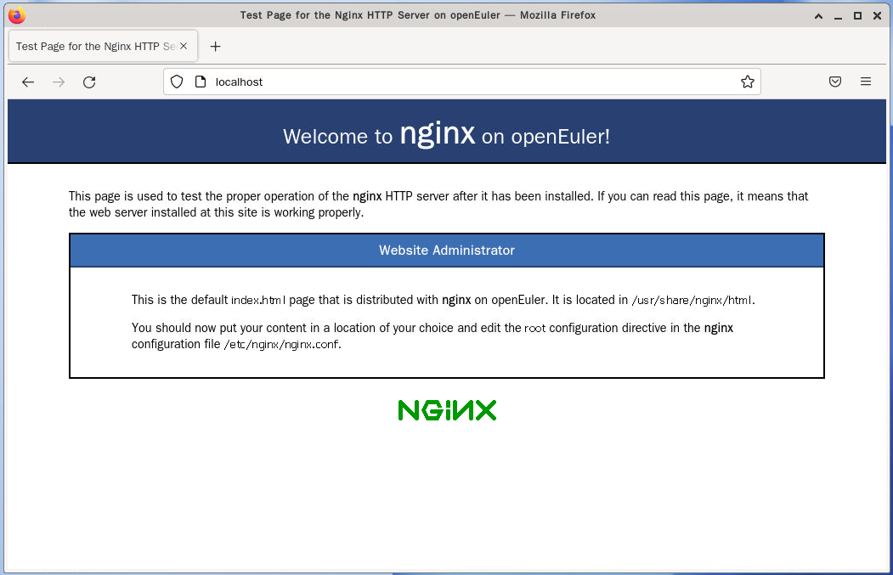The width and height of the screenshot is (893, 575).
Task: Click the /etc/nginx/nginx.conf path text
Action: [281, 345]
